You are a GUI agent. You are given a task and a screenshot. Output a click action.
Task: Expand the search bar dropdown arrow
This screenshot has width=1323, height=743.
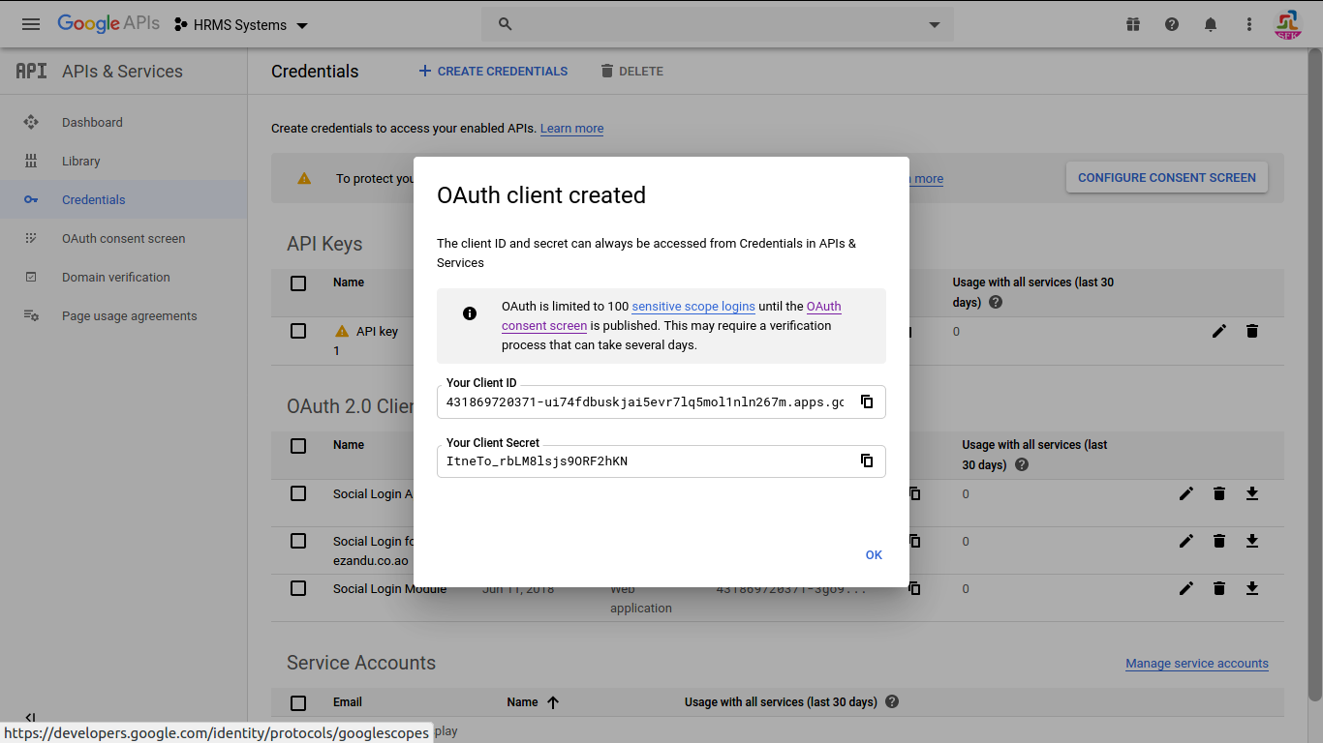[x=935, y=25]
